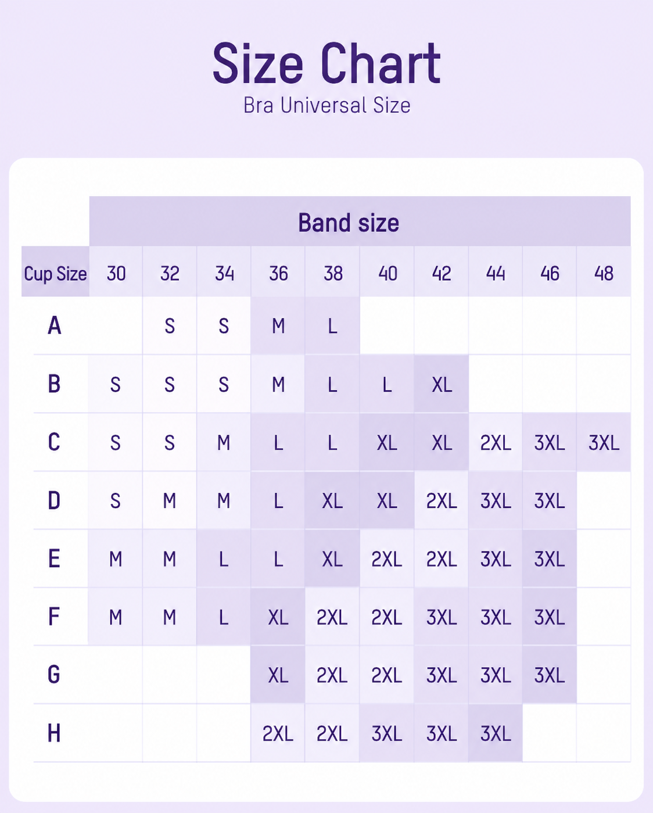
Task: Click cup size H row label
Action: pos(54,733)
